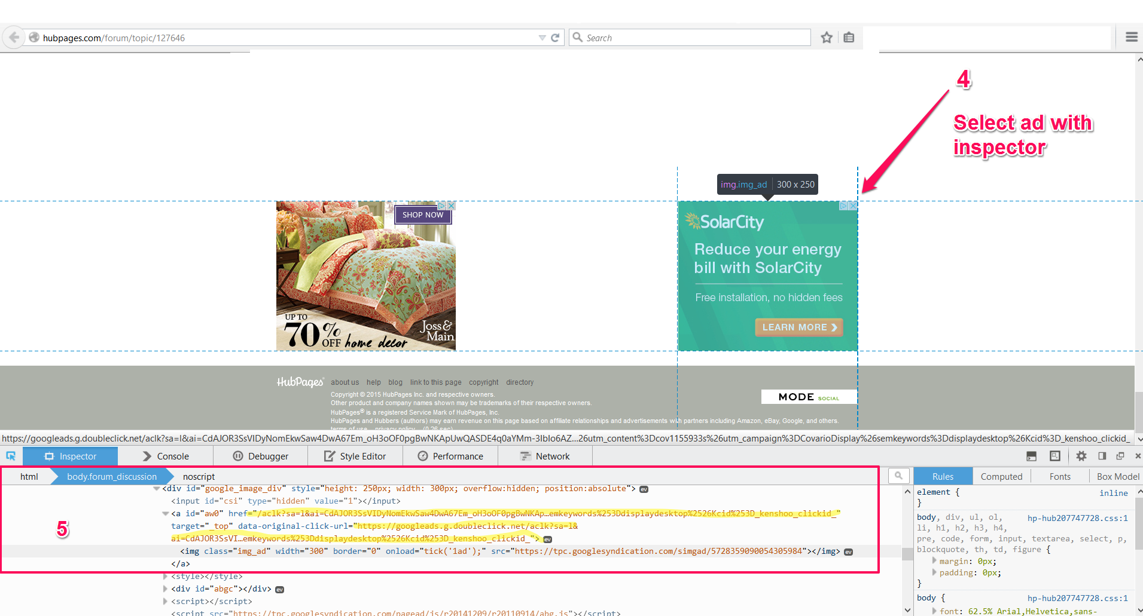Open the help footer link
This screenshot has height=616, width=1143.
(373, 382)
